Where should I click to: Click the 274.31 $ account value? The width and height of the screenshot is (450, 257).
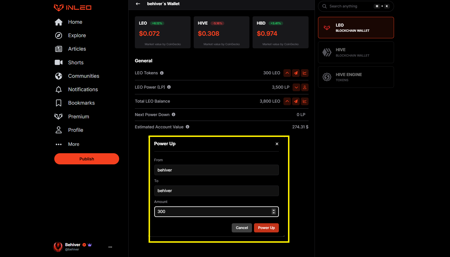point(300,127)
